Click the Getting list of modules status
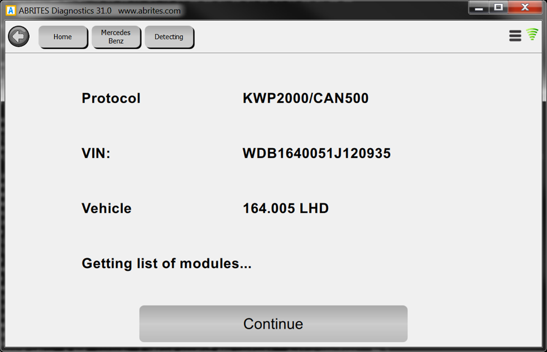The width and height of the screenshot is (547, 352). tap(166, 263)
